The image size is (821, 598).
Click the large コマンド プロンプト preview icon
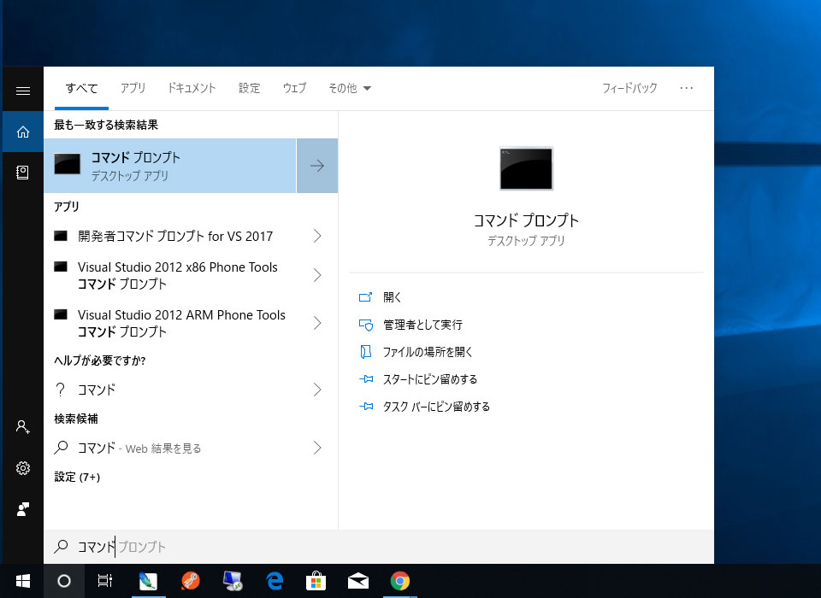click(526, 168)
